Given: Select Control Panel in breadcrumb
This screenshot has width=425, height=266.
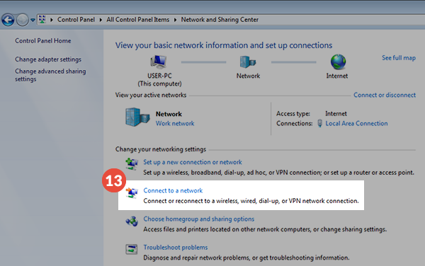Looking at the screenshot, I should click(76, 20).
